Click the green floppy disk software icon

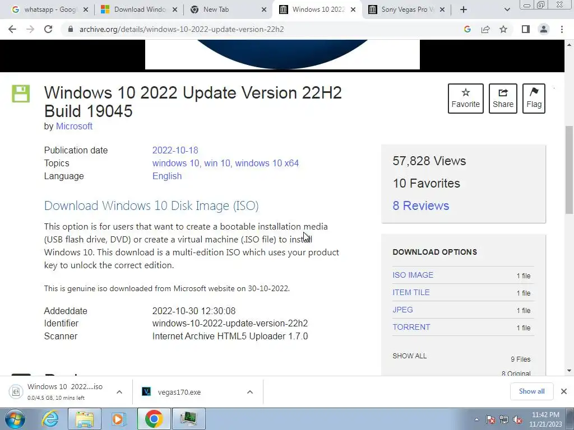tap(21, 94)
